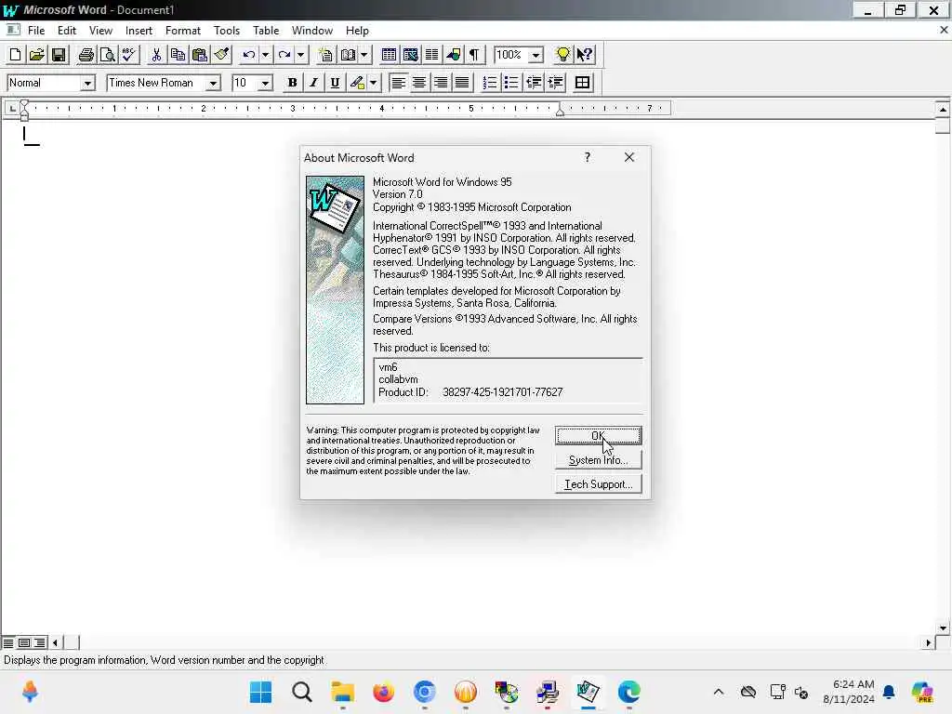Expand the 100% zoom dropdown

(535, 55)
